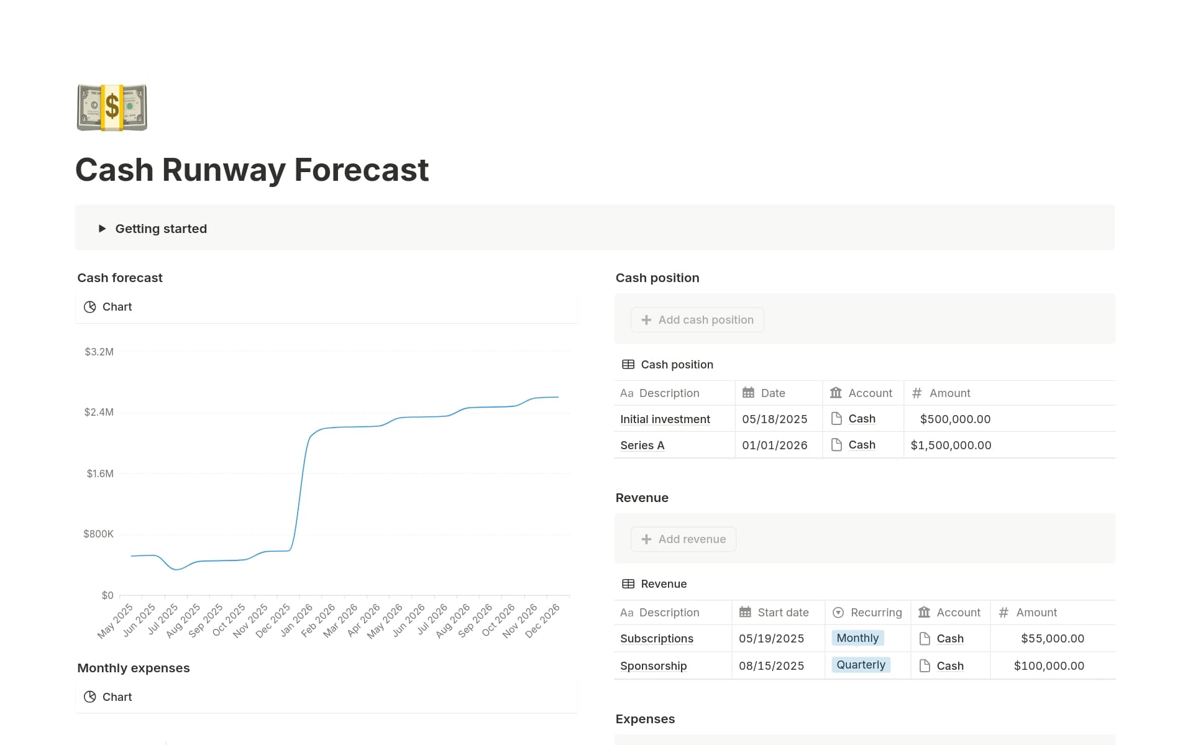Click the table icon beside Cash position
This screenshot has height=745, width=1193.
[x=628, y=364]
